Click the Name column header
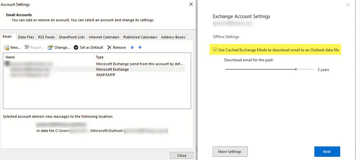Viewport: 356px width, 160px height. (49, 57)
